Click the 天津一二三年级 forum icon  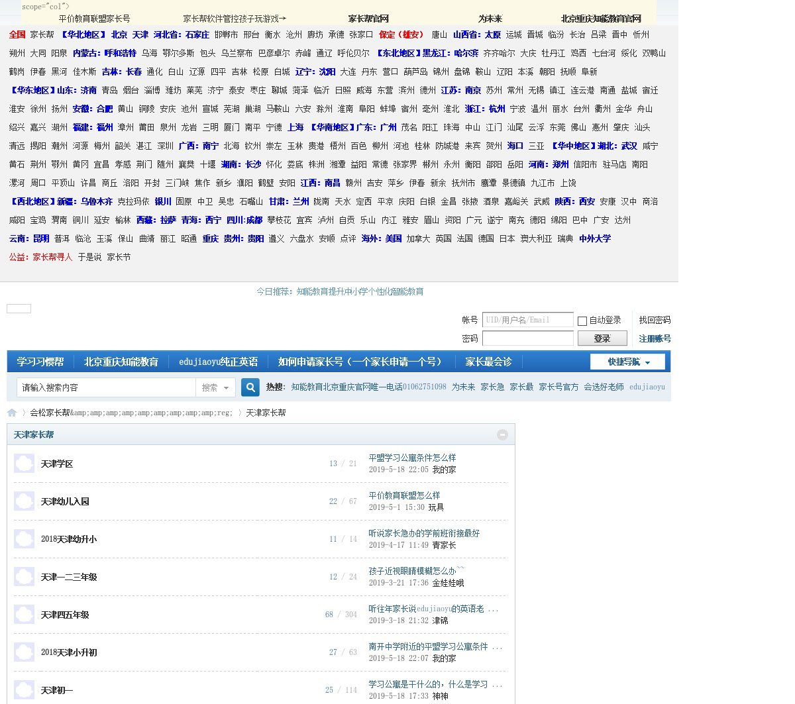pos(24,577)
